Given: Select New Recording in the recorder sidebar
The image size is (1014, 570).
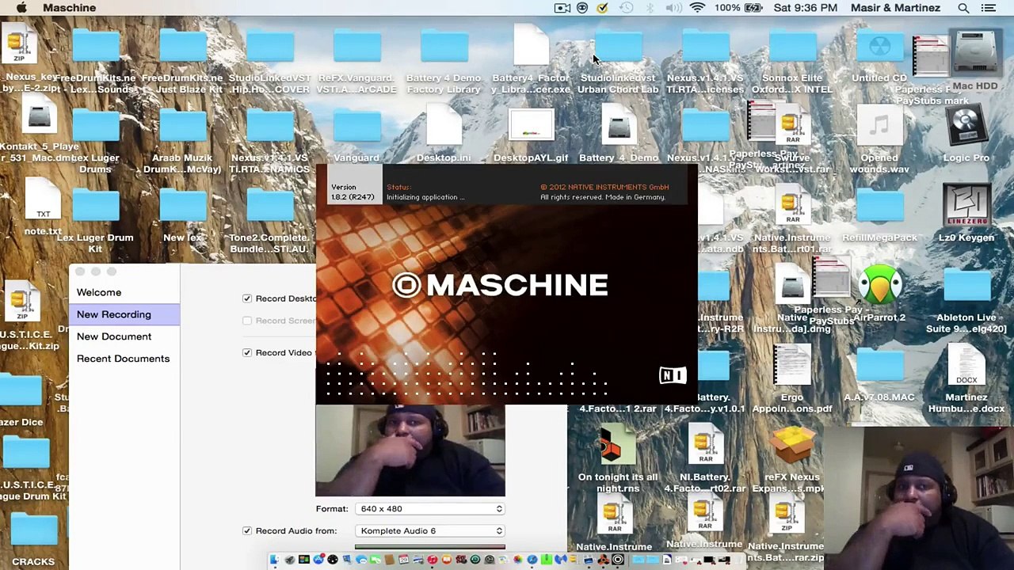Looking at the screenshot, I should (124, 314).
